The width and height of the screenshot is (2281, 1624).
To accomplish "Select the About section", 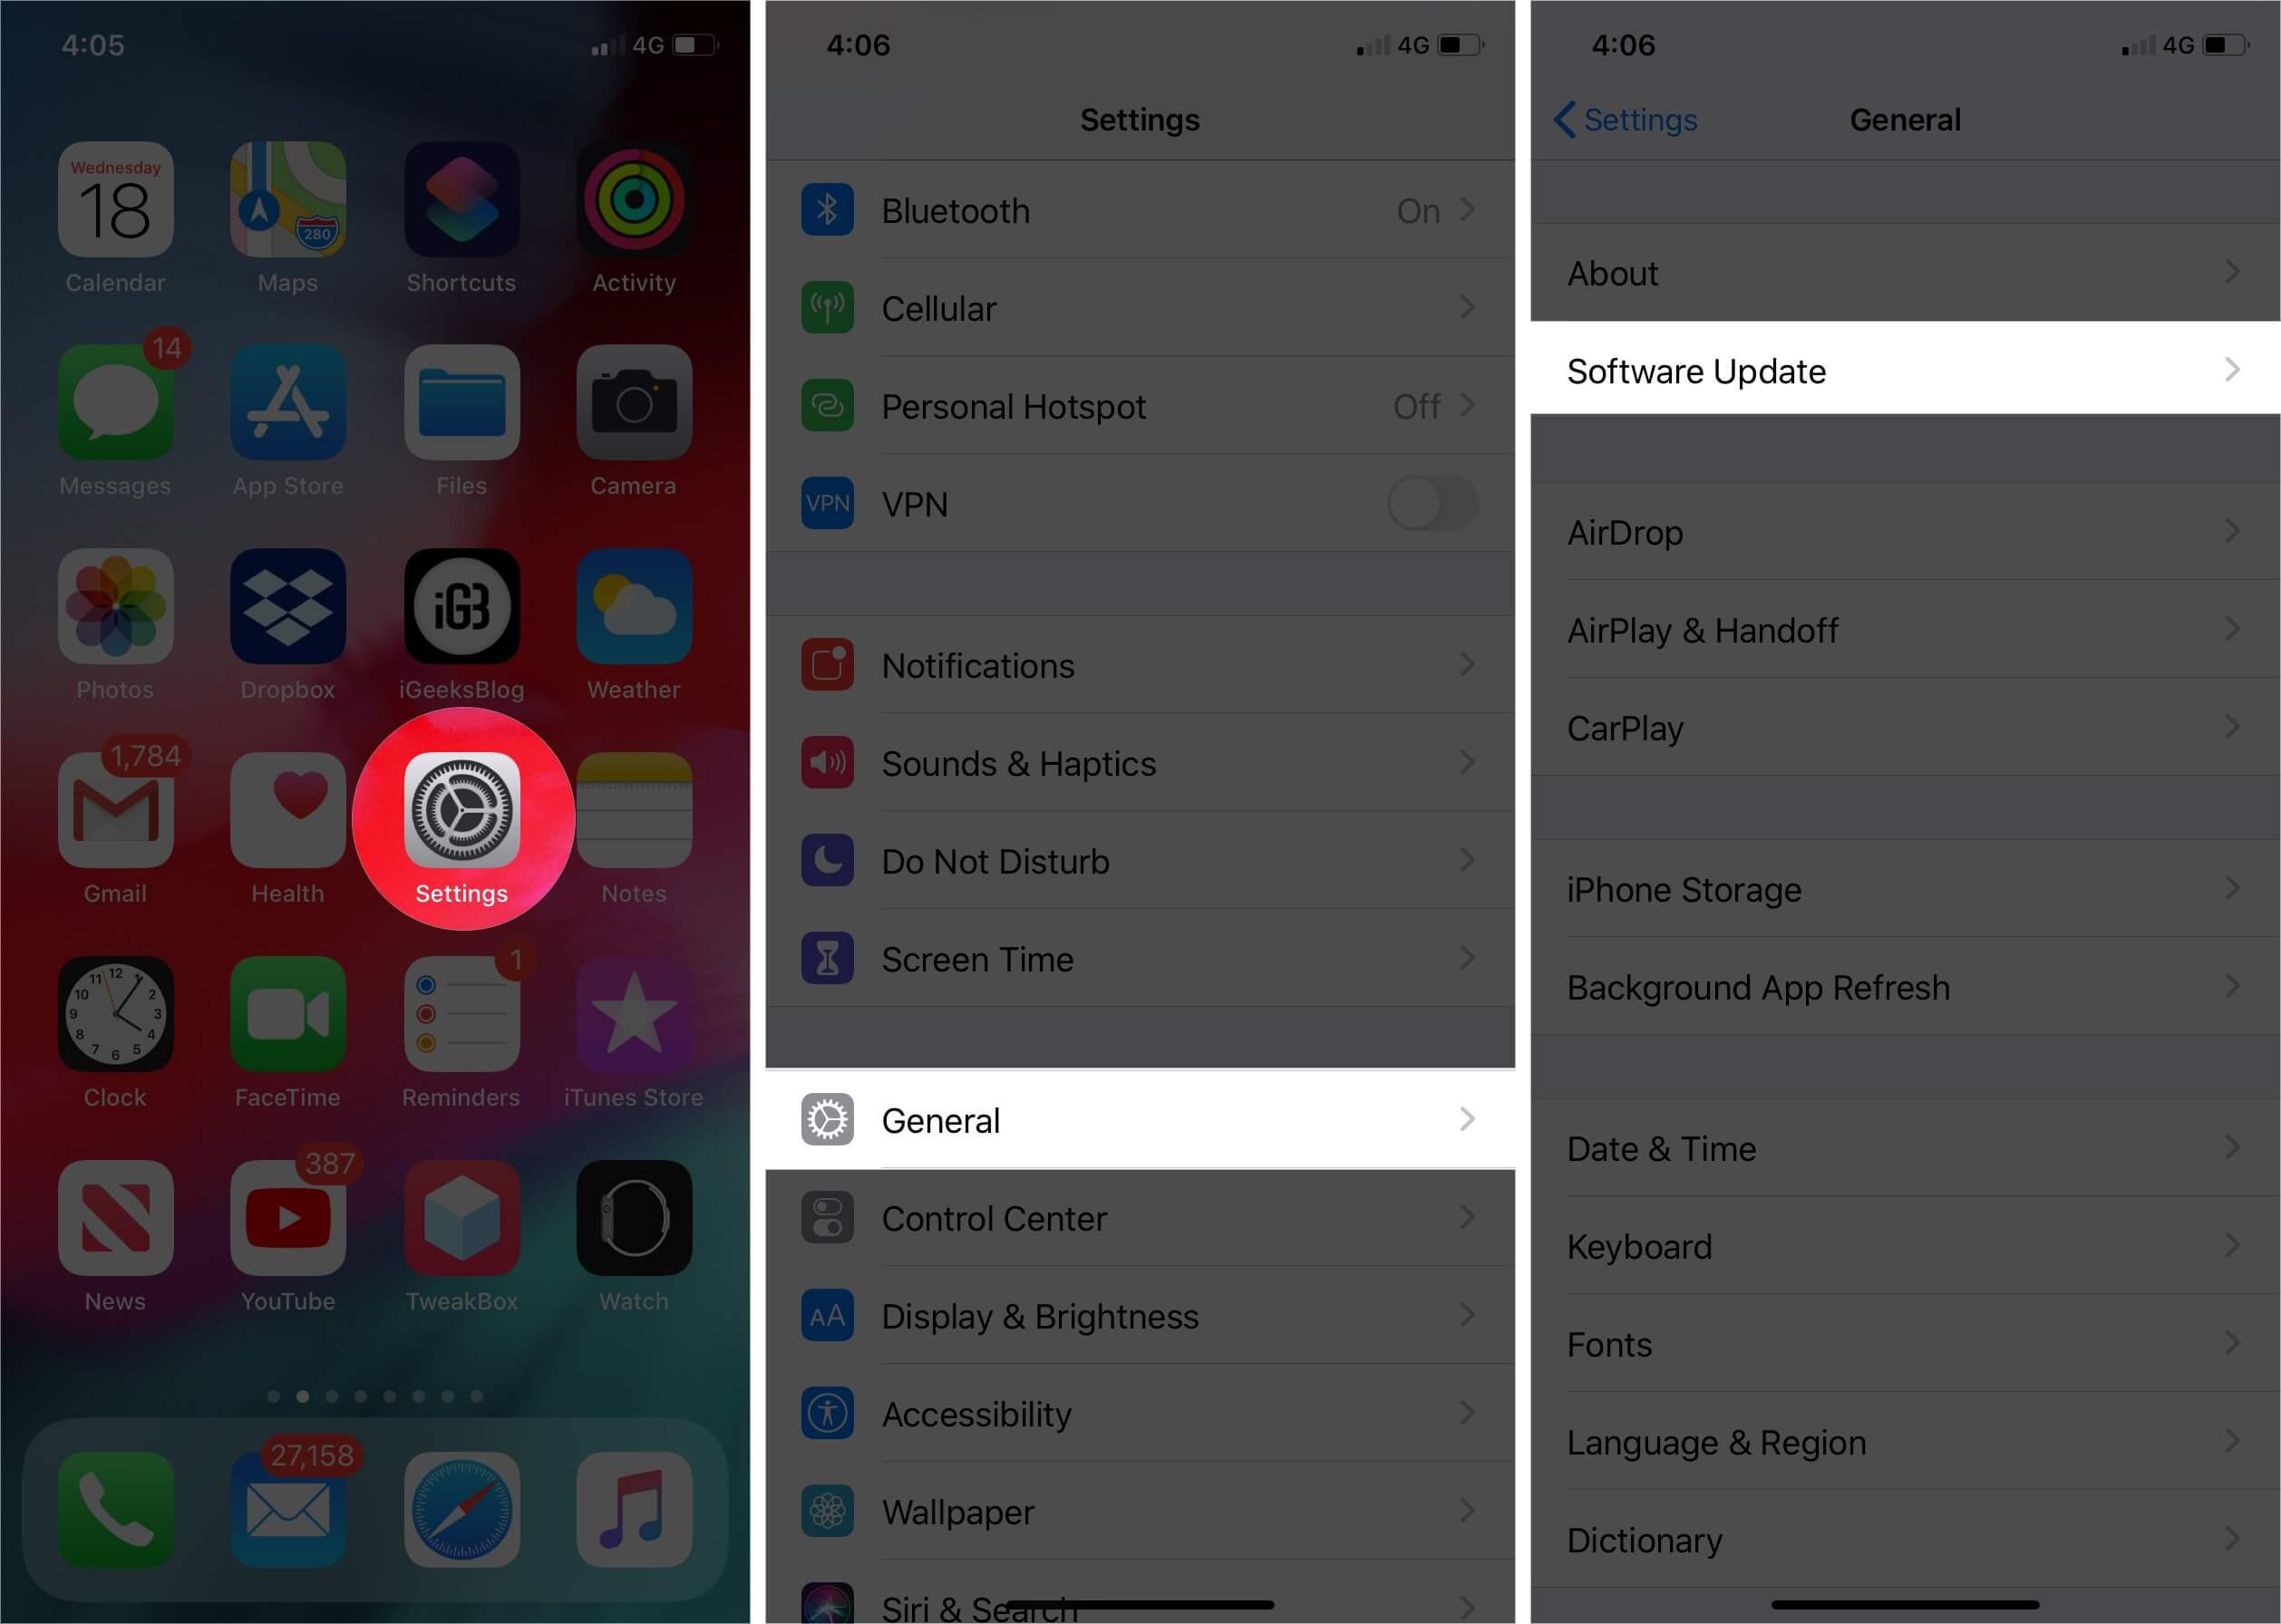I will pos(1901,273).
